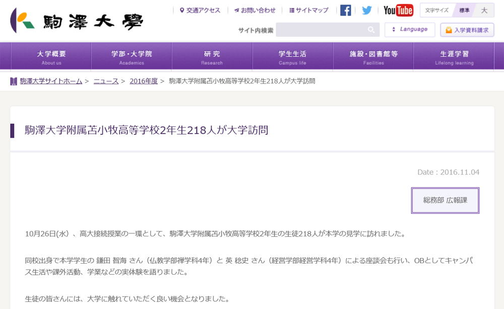The image size is (504, 309).
Task: Click the 入学資料請求 button
Action: (467, 30)
